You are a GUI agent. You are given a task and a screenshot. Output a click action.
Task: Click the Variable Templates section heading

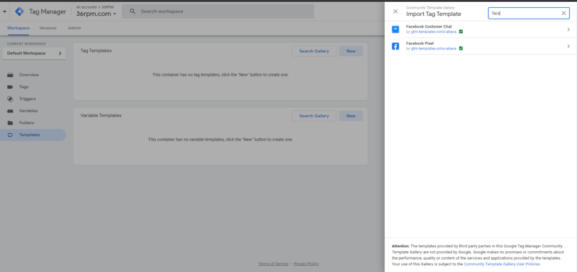click(101, 115)
